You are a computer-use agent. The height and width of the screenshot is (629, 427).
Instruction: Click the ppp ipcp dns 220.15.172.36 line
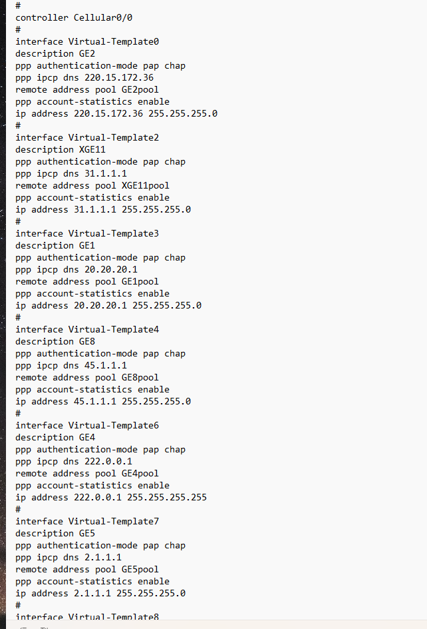pyautogui.click(x=84, y=77)
